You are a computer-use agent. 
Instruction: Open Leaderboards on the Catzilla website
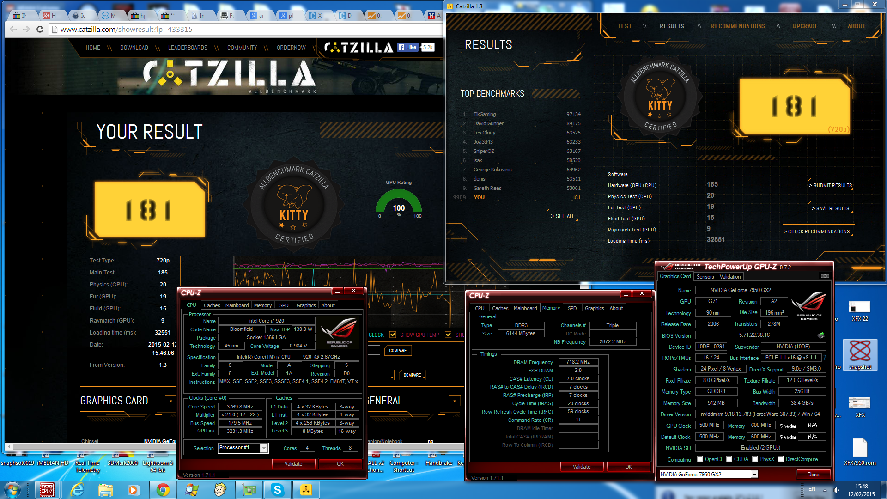tap(188, 48)
